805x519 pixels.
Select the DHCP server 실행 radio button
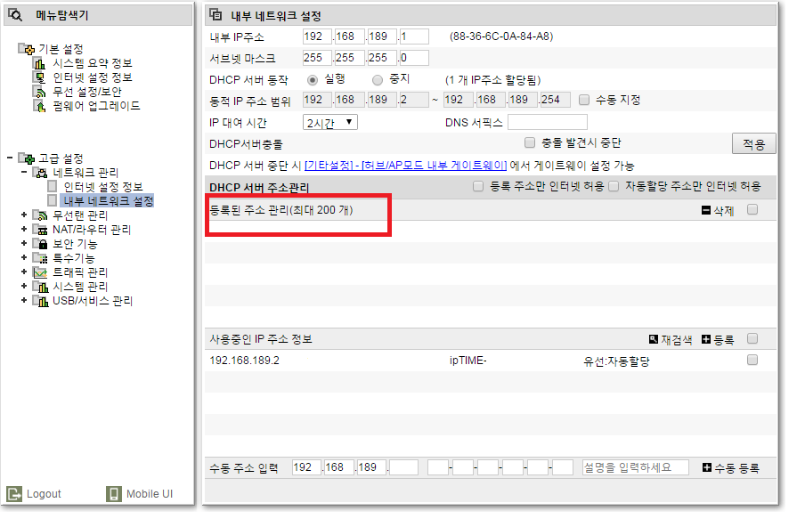[x=313, y=80]
